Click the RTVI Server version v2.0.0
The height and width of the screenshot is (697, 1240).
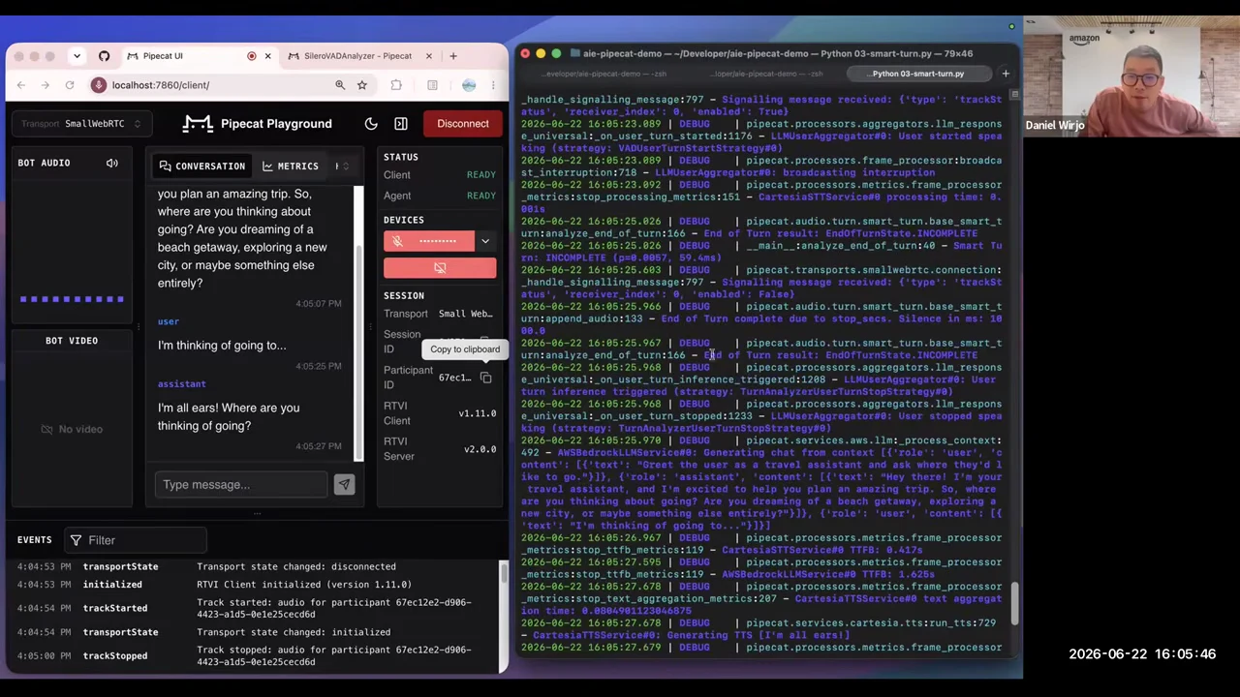480,449
